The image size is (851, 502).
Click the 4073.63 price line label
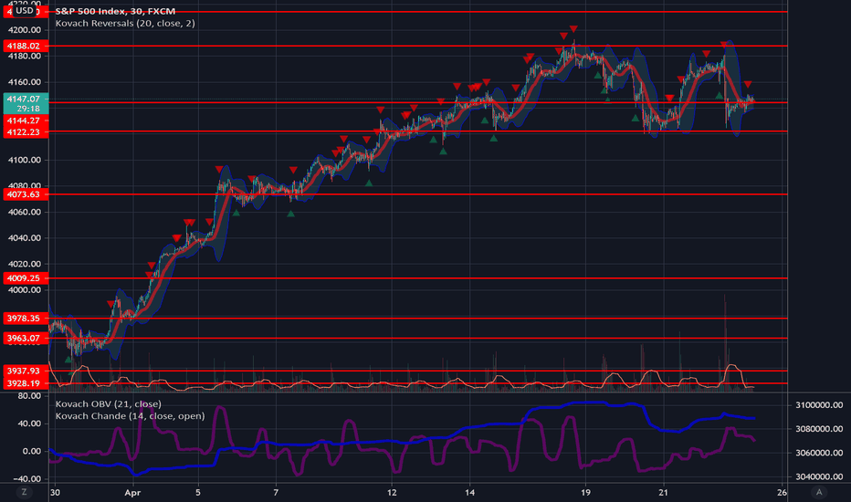point(25,194)
